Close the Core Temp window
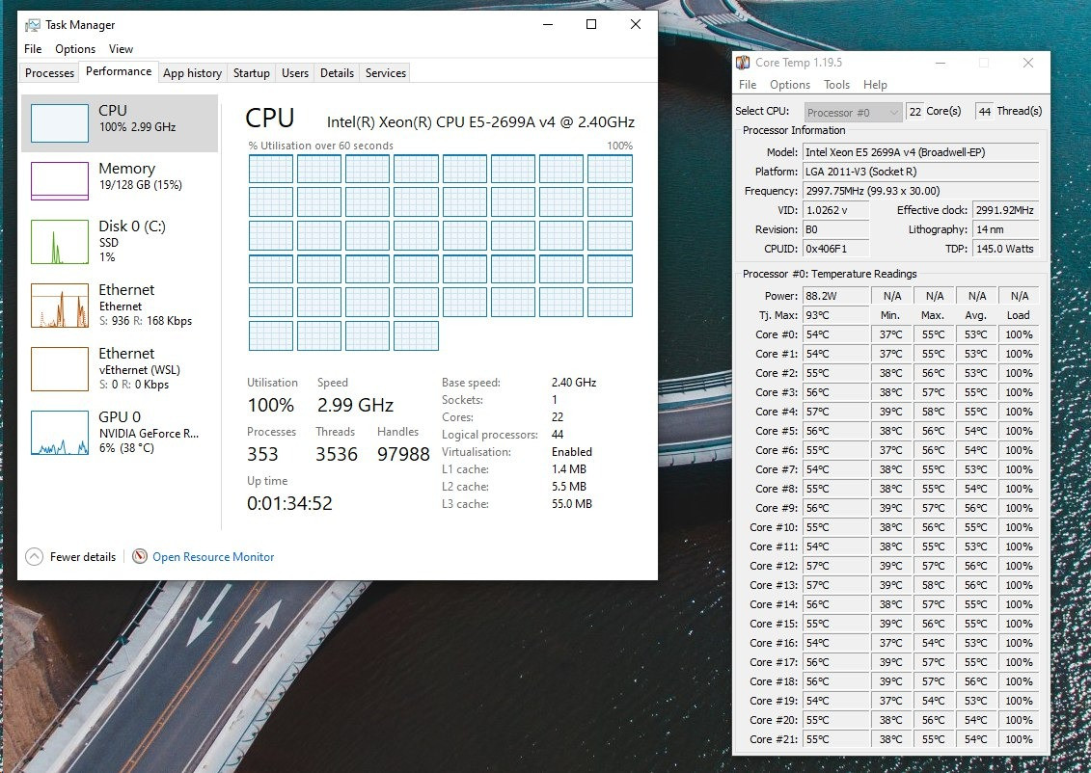 pos(1028,63)
